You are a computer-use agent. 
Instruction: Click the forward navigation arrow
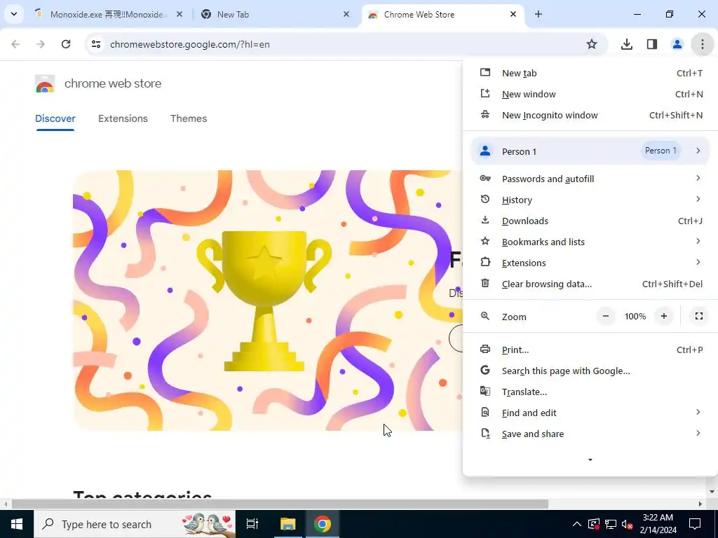click(x=41, y=44)
